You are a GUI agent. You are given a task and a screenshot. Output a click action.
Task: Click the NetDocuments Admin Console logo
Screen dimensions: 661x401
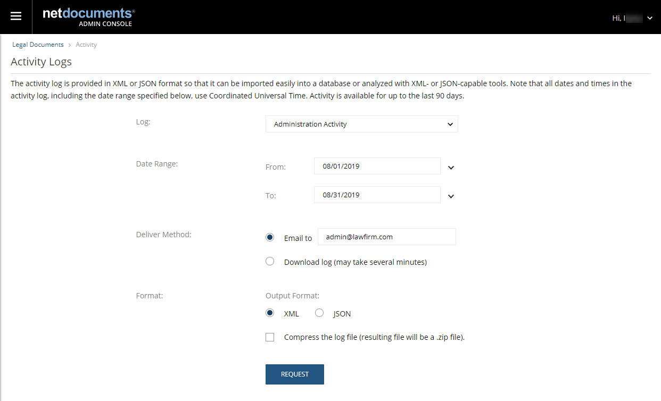point(88,16)
